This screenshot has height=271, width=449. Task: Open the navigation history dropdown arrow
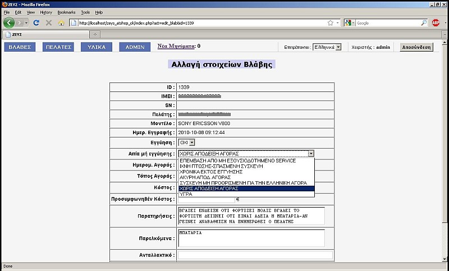tap(26, 22)
